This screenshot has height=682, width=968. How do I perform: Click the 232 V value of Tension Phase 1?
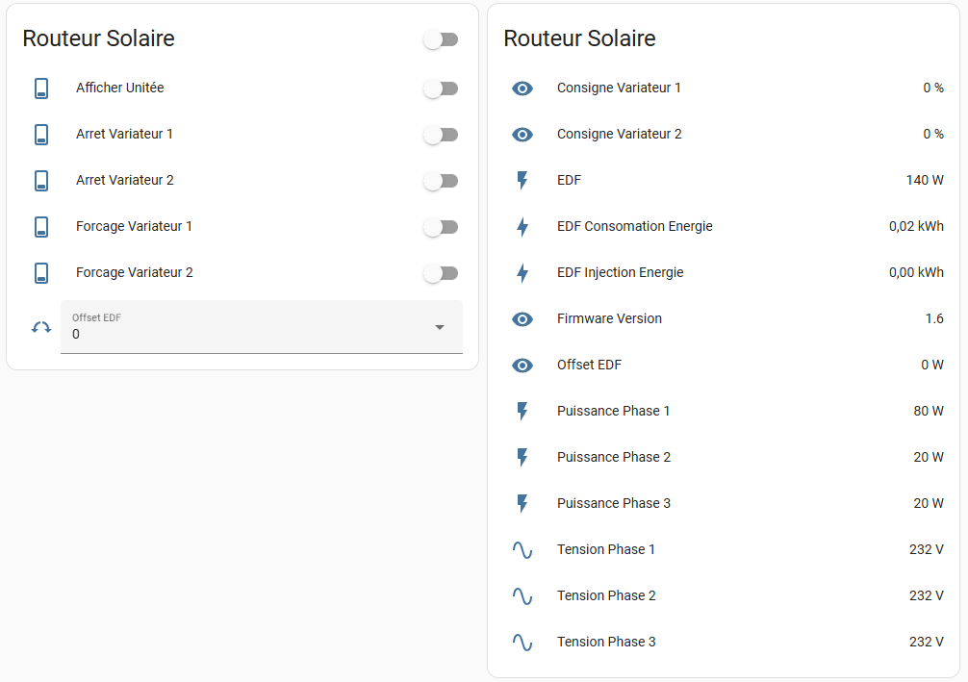tap(926, 550)
